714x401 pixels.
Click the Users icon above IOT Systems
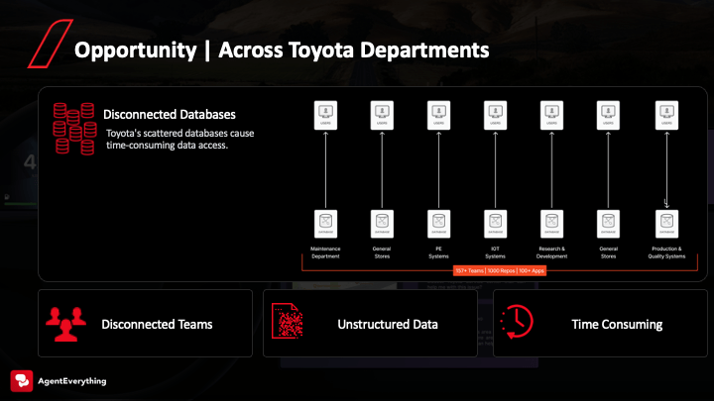(x=495, y=116)
